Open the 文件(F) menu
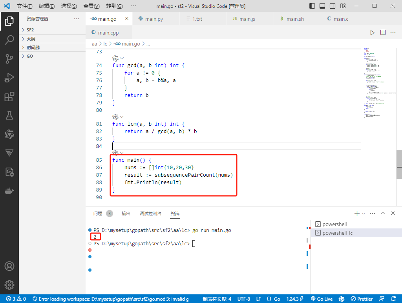402x303 pixels. pyautogui.click(x=25, y=6)
